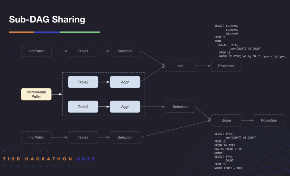The image size is (290, 176).
Task: Select the Selection node between Aggr and Union
Action: [x=180, y=107]
